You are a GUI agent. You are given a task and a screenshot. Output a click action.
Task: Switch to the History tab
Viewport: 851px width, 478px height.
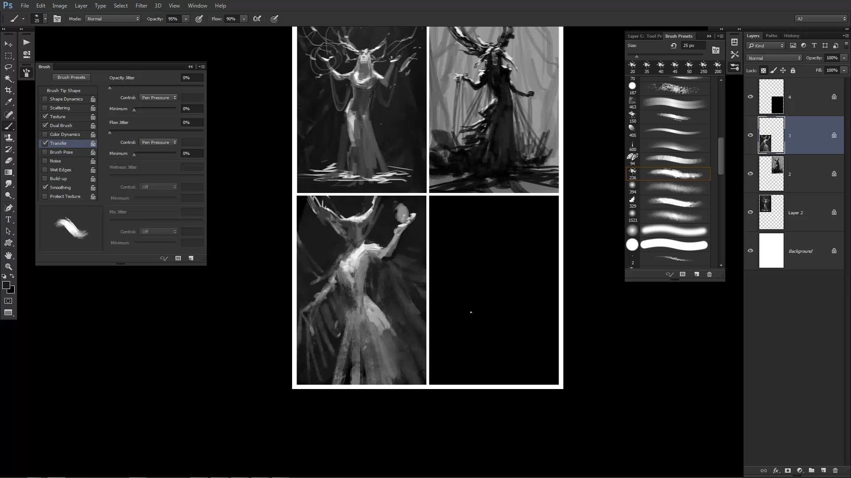[791, 36]
